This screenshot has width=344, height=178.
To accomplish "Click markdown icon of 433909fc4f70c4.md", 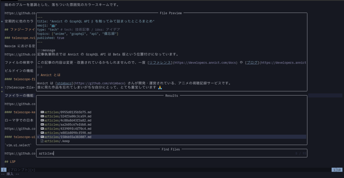I will (x=42, y=129).
